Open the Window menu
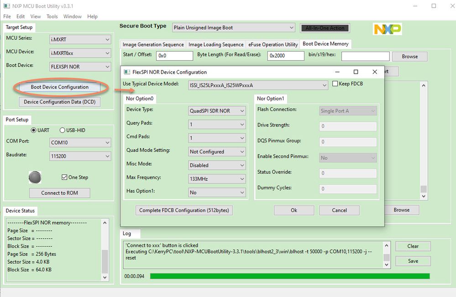Image resolution: width=456 pixels, height=297 pixels. tap(73, 16)
